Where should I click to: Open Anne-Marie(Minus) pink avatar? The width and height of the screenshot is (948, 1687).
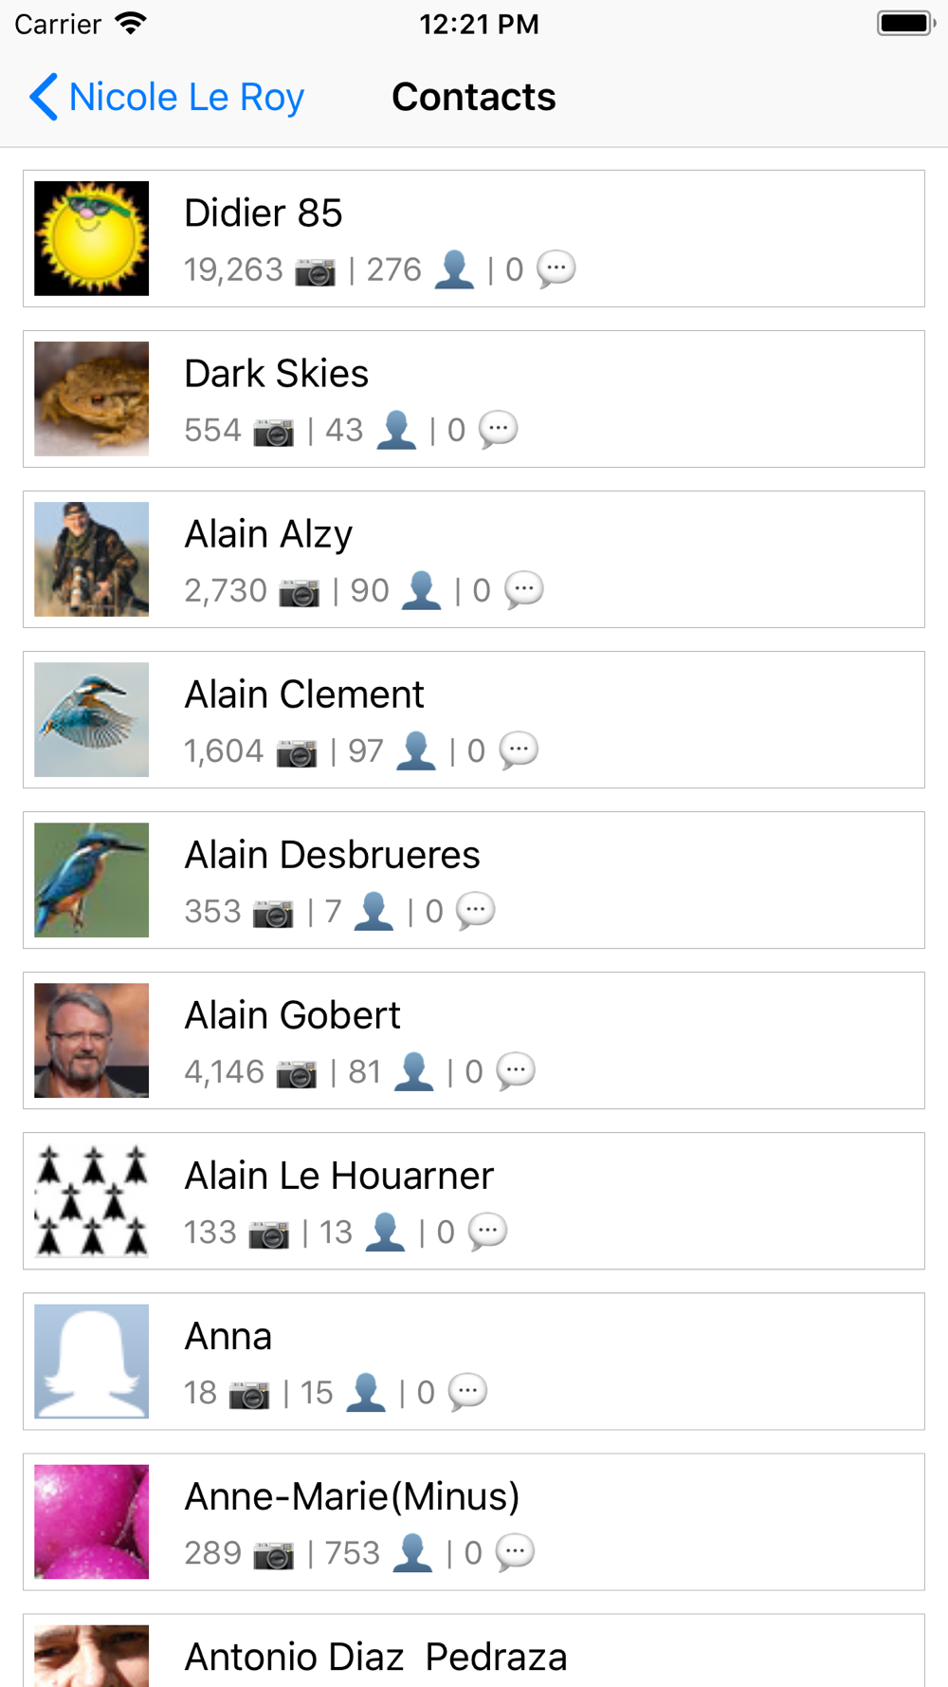pyautogui.click(x=92, y=1521)
